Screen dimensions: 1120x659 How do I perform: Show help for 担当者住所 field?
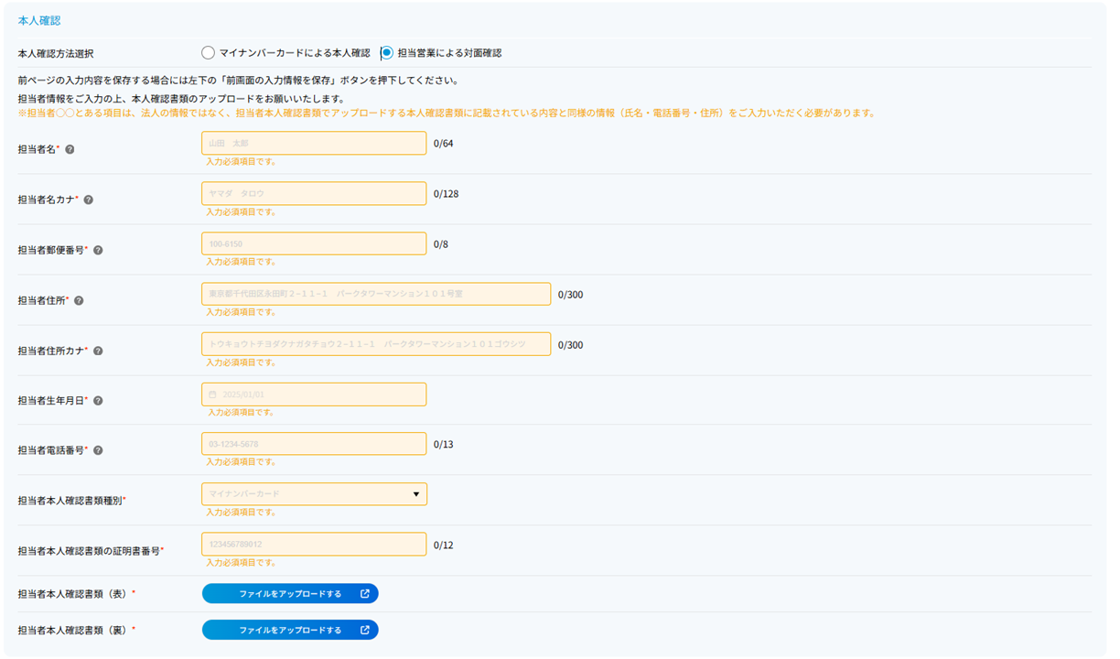[80, 300]
